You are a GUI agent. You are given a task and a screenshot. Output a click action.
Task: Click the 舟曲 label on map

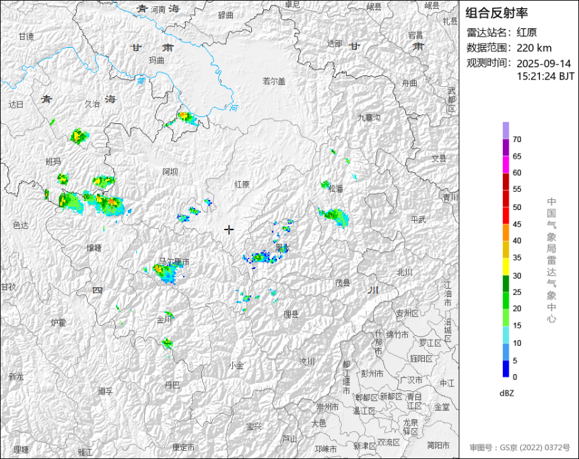(409, 83)
